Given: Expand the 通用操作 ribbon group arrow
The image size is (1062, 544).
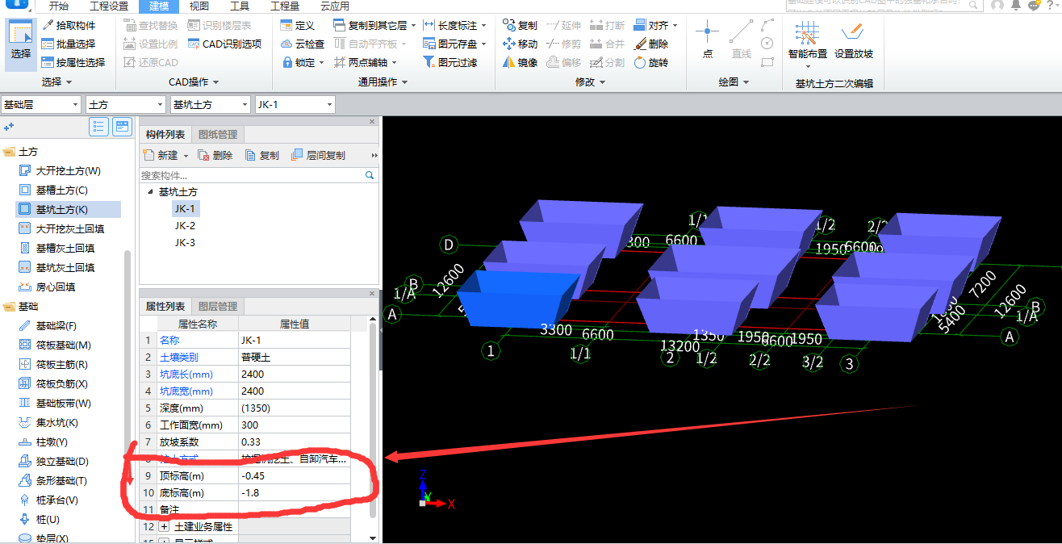Looking at the screenshot, I should [404, 82].
